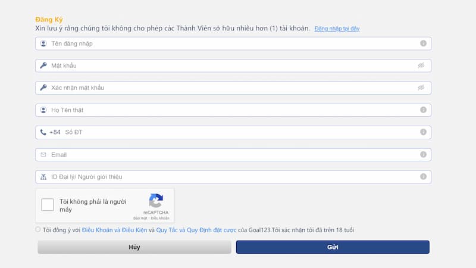The width and height of the screenshot is (476, 268).
Task: Focus the Số ĐT phone input field
Action: pyautogui.click(x=238, y=132)
